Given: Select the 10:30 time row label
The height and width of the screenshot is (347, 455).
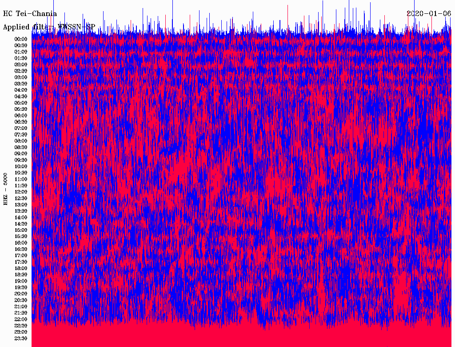Looking at the screenshot, I should click(21, 173).
